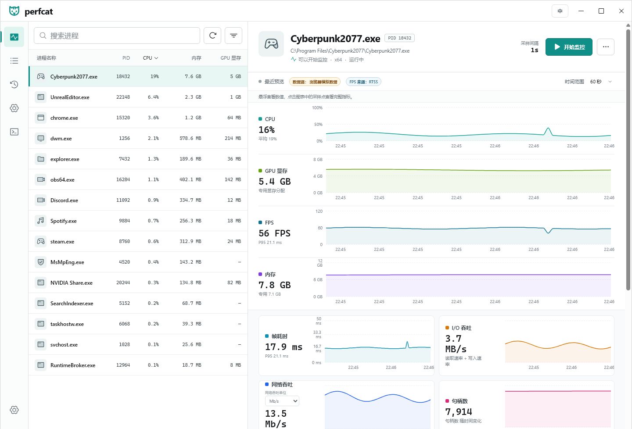The height and width of the screenshot is (429, 632).
Task: Click the 13.5 Mb/s network throughput reading
Action: 276,419
